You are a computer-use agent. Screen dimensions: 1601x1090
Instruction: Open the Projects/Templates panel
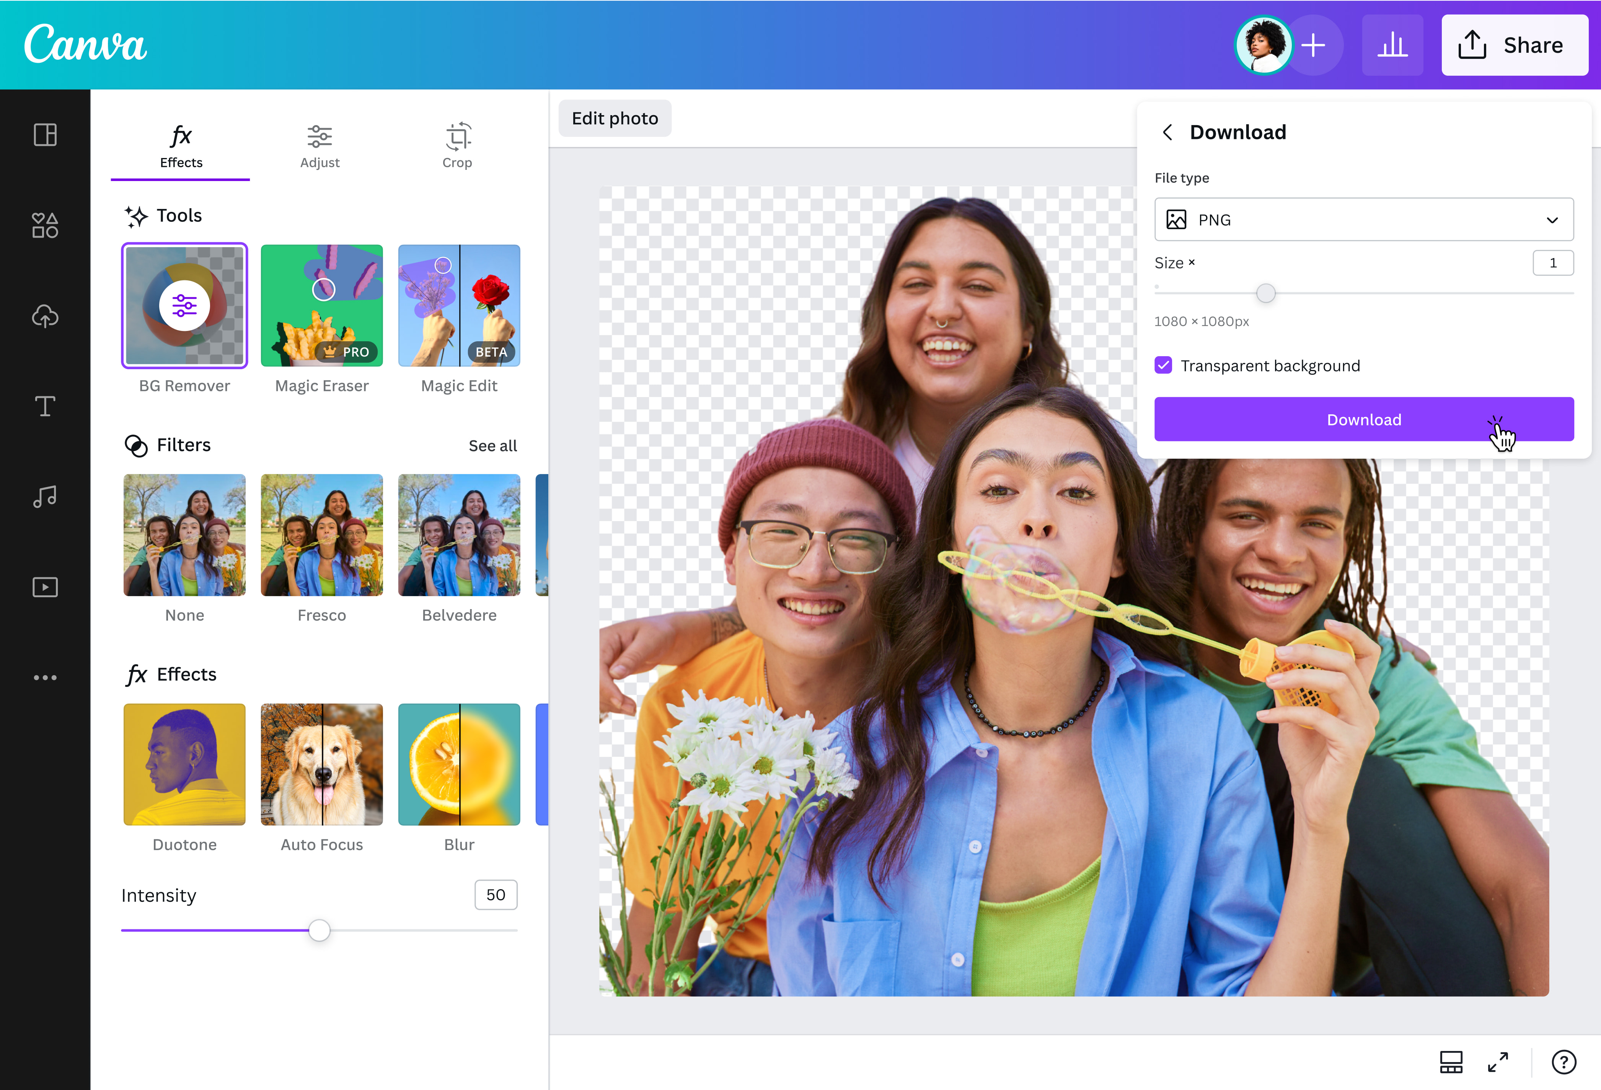coord(45,135)
